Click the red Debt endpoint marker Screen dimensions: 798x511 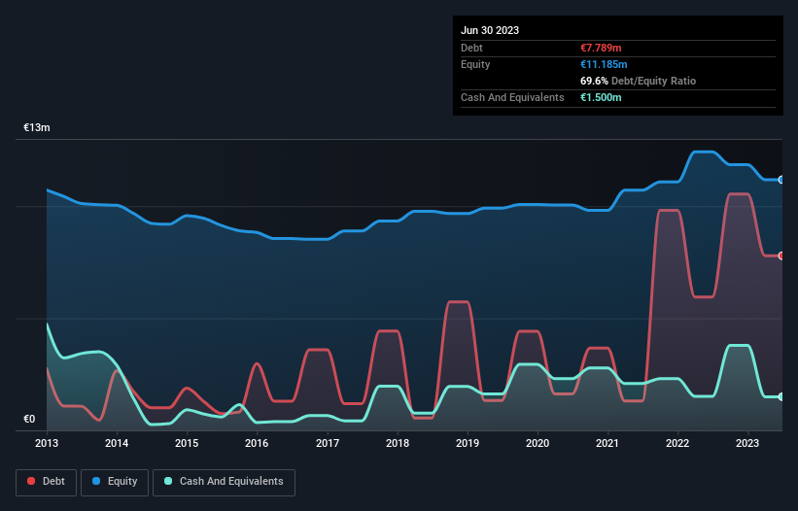pos(781,255)
